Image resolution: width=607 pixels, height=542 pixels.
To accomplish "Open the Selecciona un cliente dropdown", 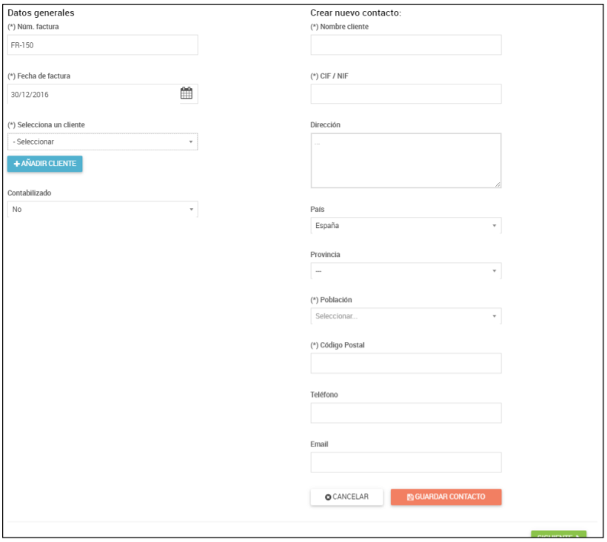I will 102,141.
